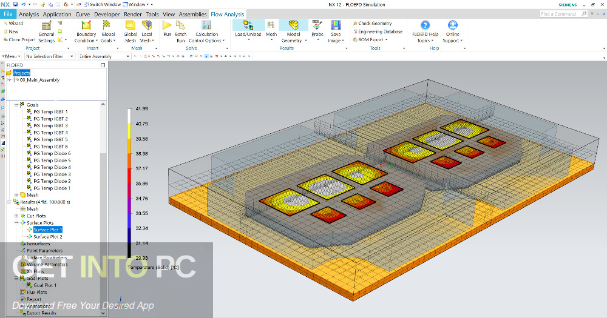Open the Window dropdown in the title bar
This screenshot has width=607, height=318.
coord(137,5)
